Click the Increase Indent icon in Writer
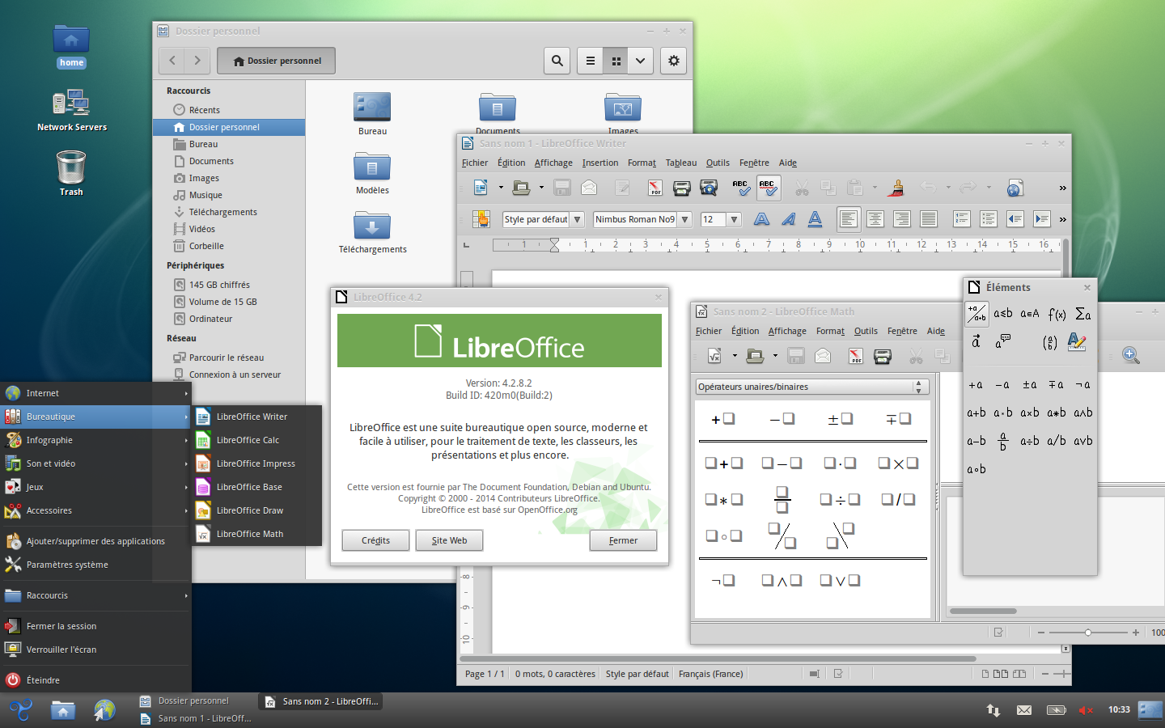The height and width of the screenshot is (728, 1165). point(1042,219)
